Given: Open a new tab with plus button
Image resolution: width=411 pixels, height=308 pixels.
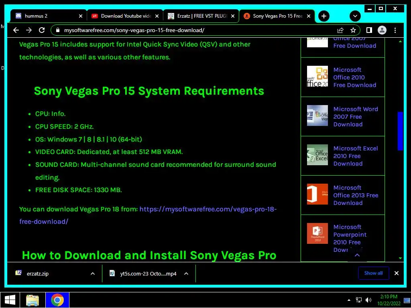Looking at the screenshot, I should coord(324,16).
